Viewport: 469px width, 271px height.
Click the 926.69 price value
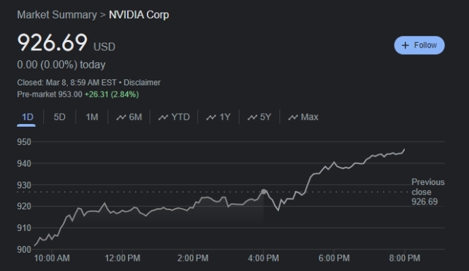point(52,43)
